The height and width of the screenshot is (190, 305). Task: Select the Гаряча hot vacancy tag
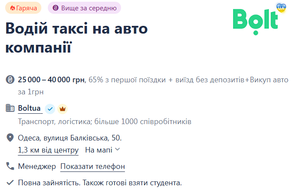point(23,8)
